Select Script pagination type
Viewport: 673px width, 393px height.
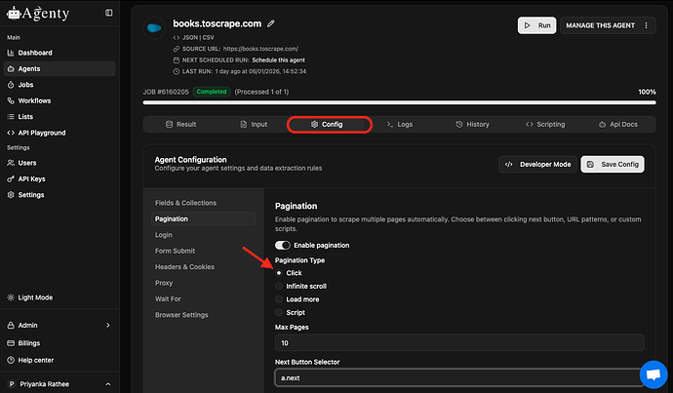tap(279, 312)
